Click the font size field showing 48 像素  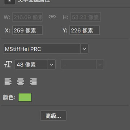click(x=31, y=65)
